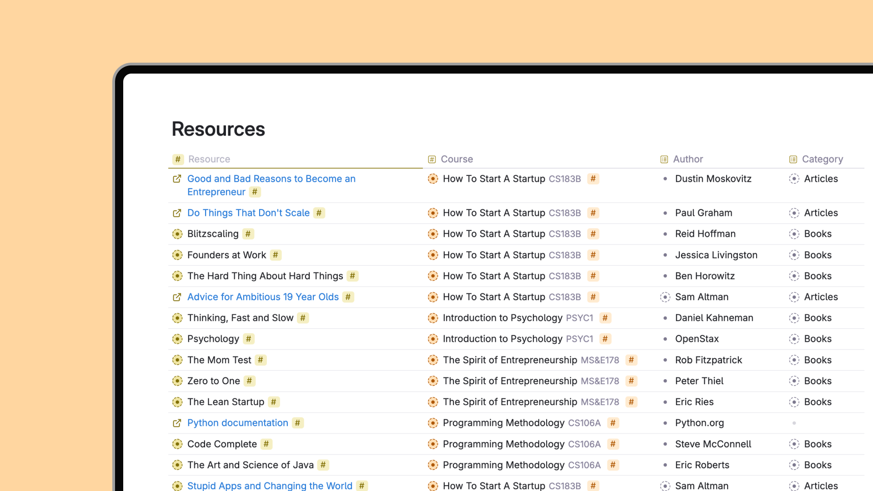Click the node icon for The Hard Thing About Hard Things
Screen dimensions: 873x491
(177, 276)
